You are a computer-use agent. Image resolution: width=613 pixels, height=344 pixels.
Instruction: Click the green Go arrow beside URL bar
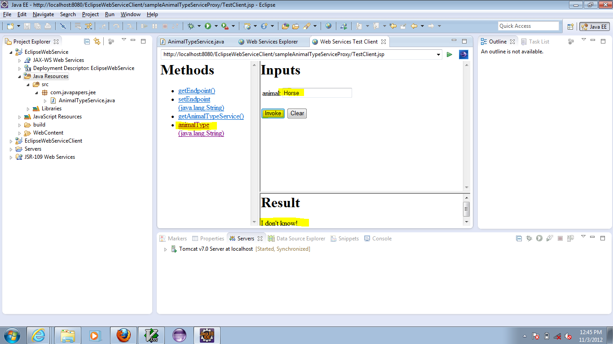(x=450, y=55)
